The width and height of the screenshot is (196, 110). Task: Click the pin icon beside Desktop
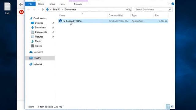click(53, 23)
